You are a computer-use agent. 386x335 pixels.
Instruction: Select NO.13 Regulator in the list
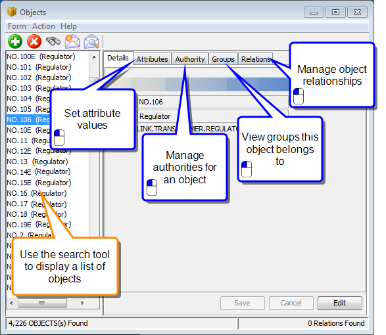click(x=37, y=162)
